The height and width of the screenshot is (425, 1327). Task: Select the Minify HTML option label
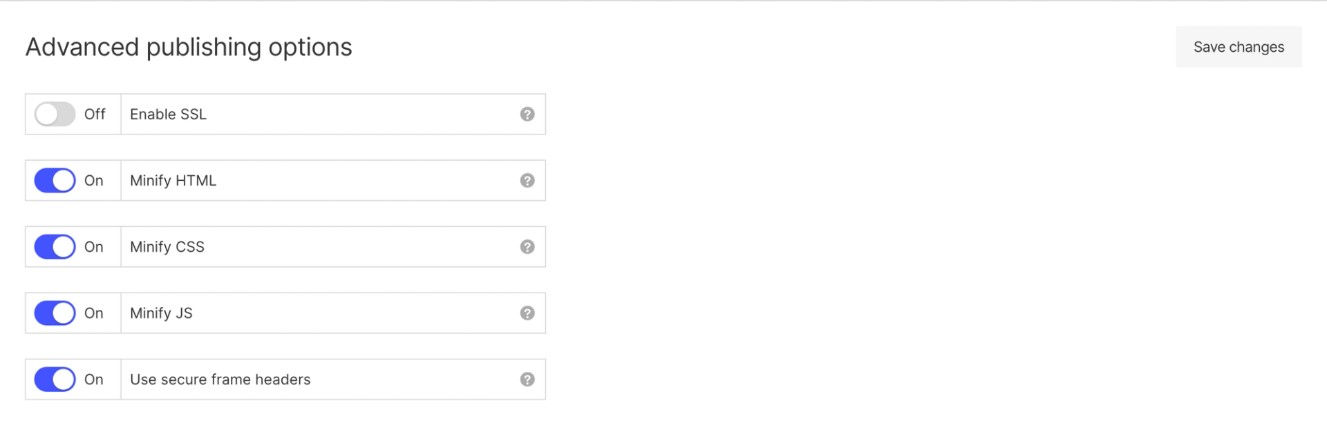pos(173,181)
